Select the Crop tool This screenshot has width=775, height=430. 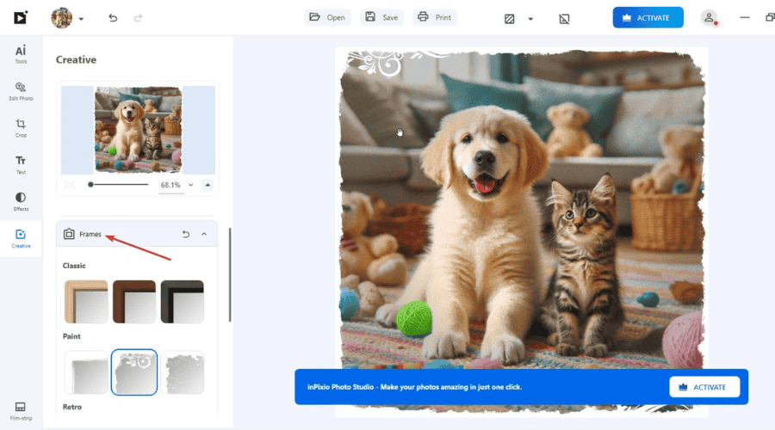21,128
